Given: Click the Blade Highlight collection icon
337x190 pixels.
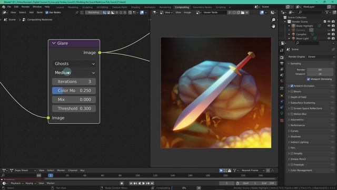Looking at the screenshot, I should click(293, 26).
